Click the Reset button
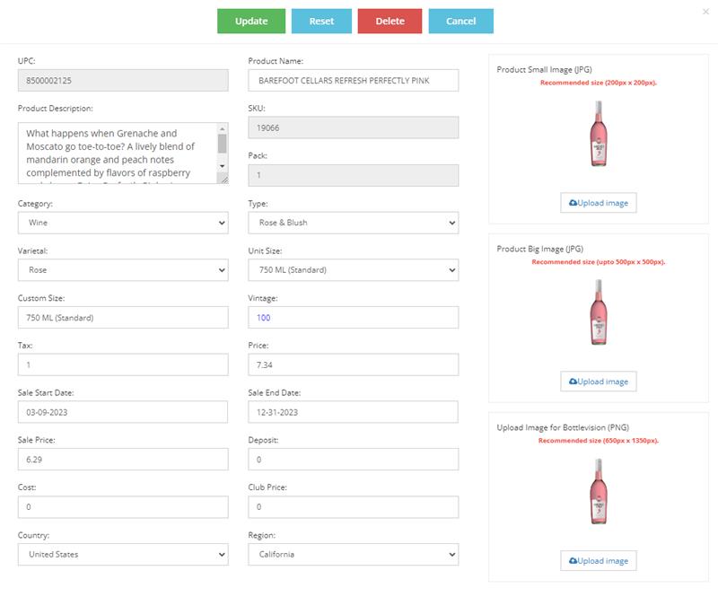Screen dimensions: 718x597 [x=321, y=21]
